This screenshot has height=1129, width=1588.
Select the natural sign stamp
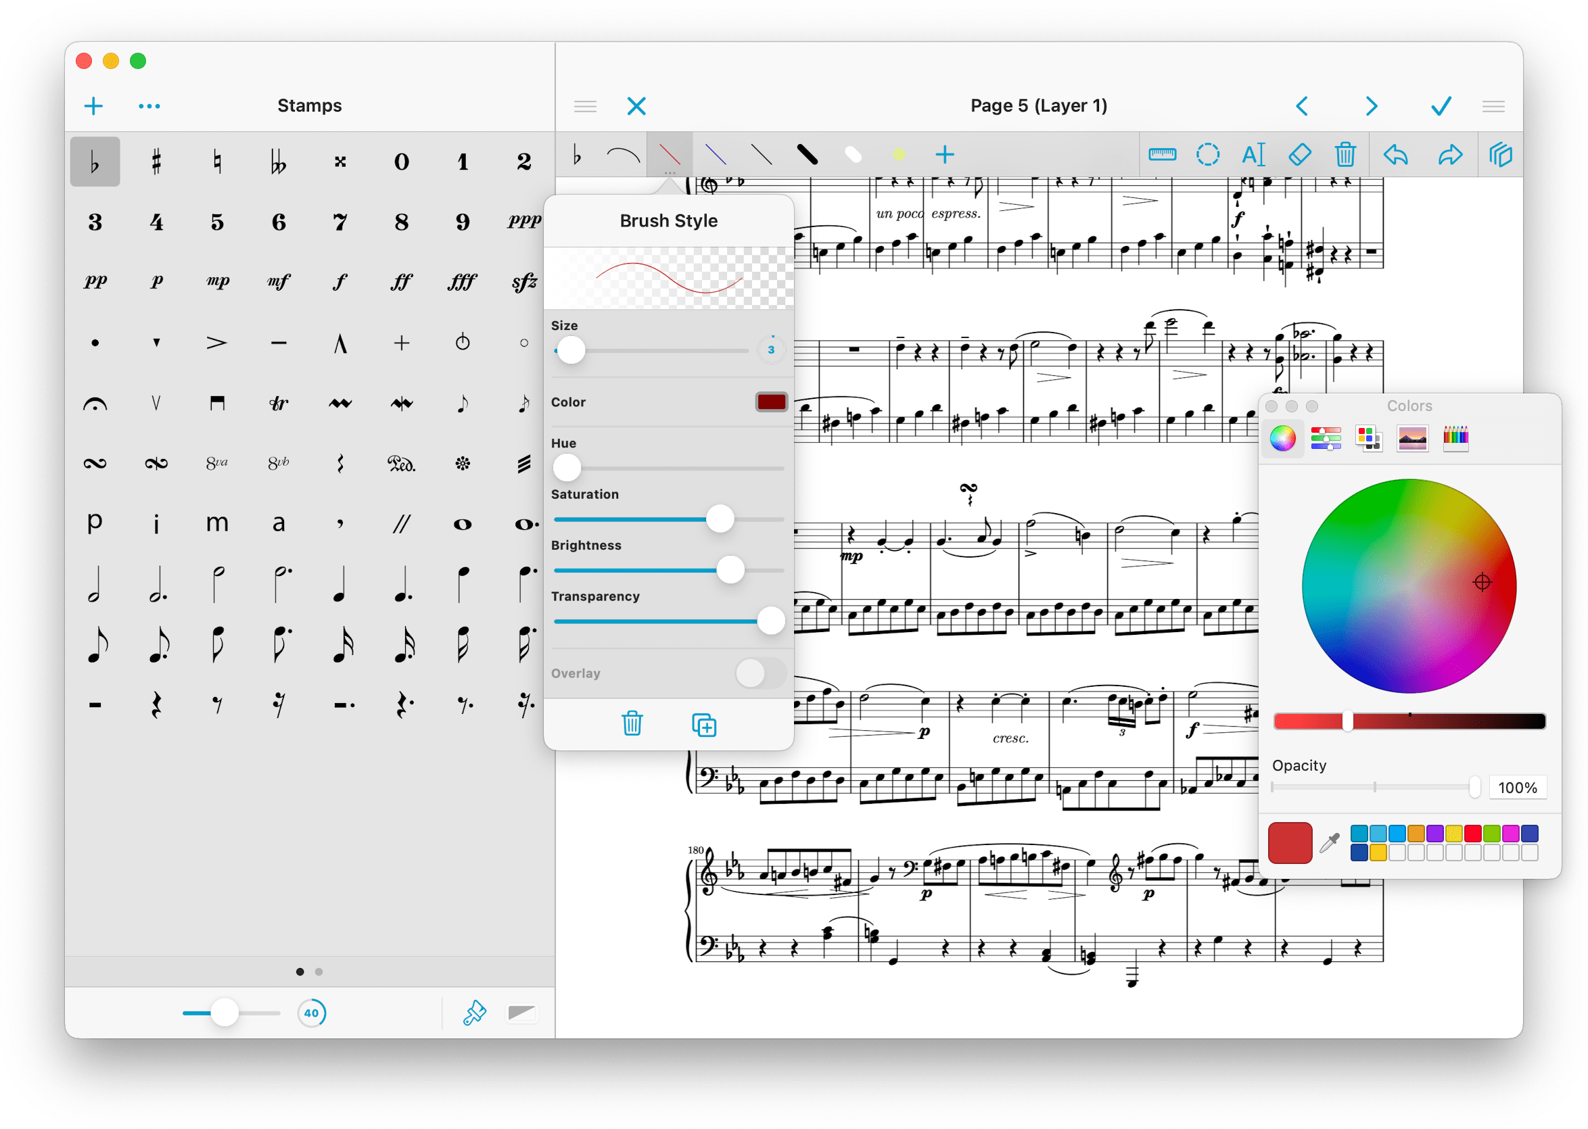(218, 162)
